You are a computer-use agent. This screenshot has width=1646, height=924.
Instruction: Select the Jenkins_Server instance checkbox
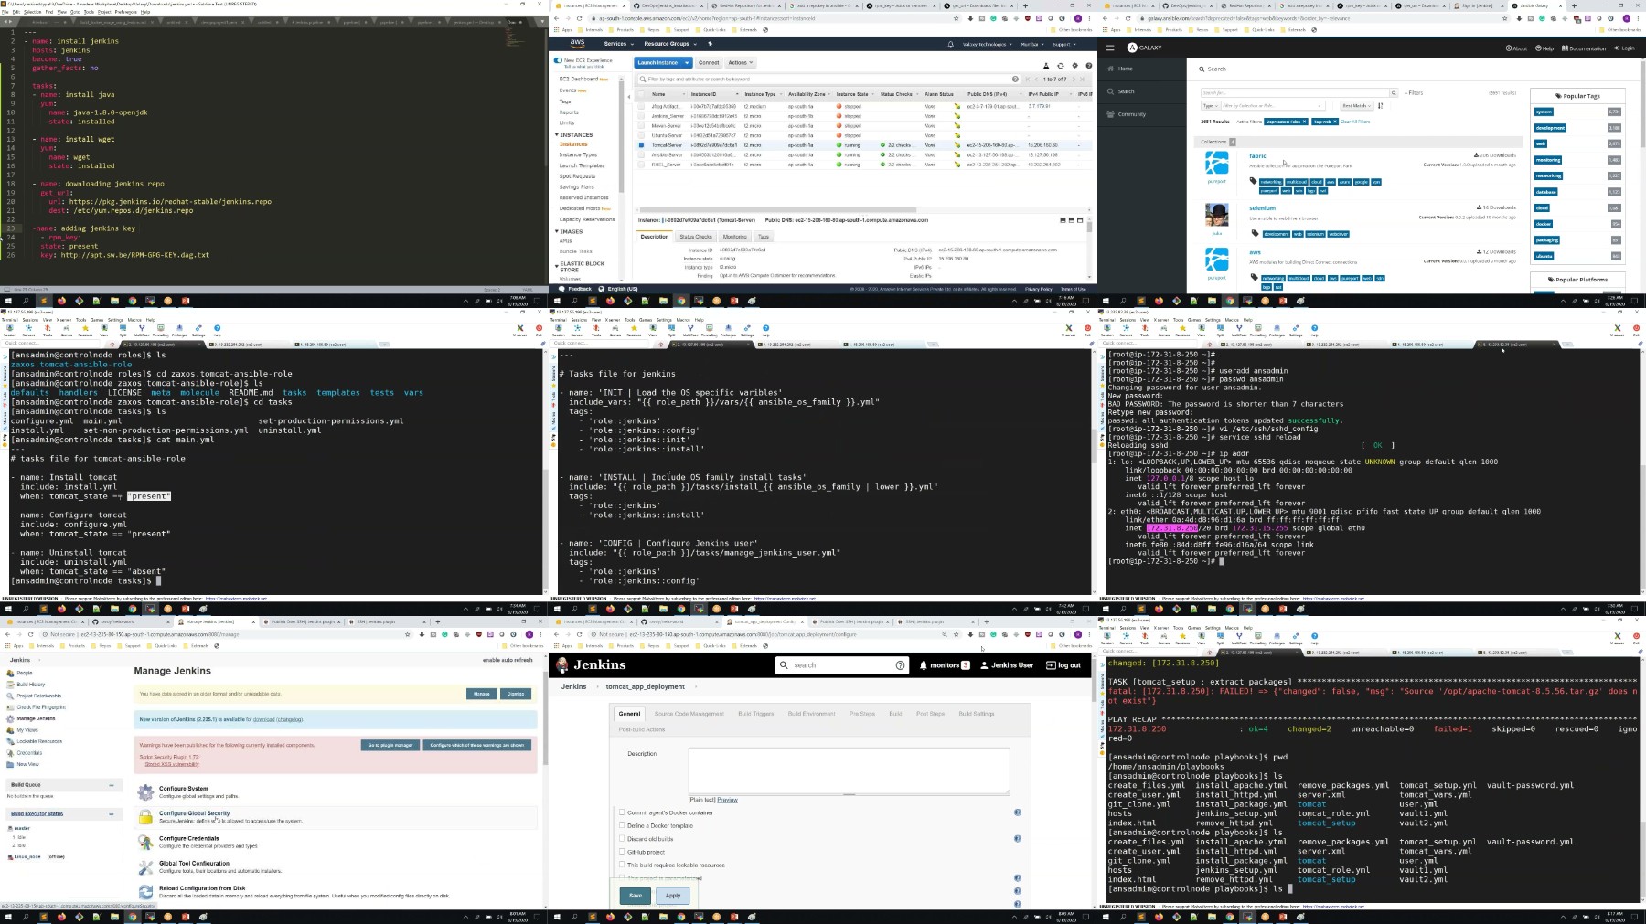click(x=641, y=116)
